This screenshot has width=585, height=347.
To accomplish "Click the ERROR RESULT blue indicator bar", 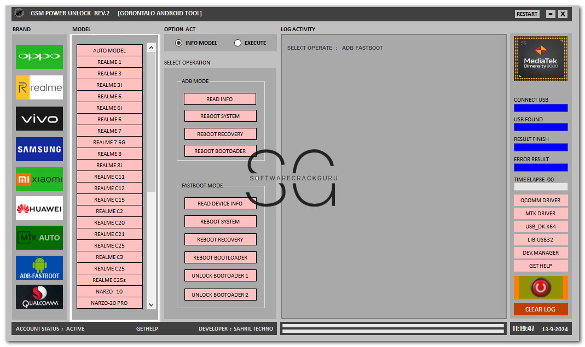I will click(x=541, y=167).
